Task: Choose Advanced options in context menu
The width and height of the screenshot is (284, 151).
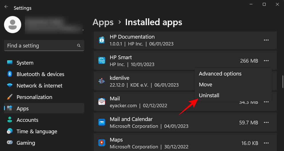Action: [220, 74]
